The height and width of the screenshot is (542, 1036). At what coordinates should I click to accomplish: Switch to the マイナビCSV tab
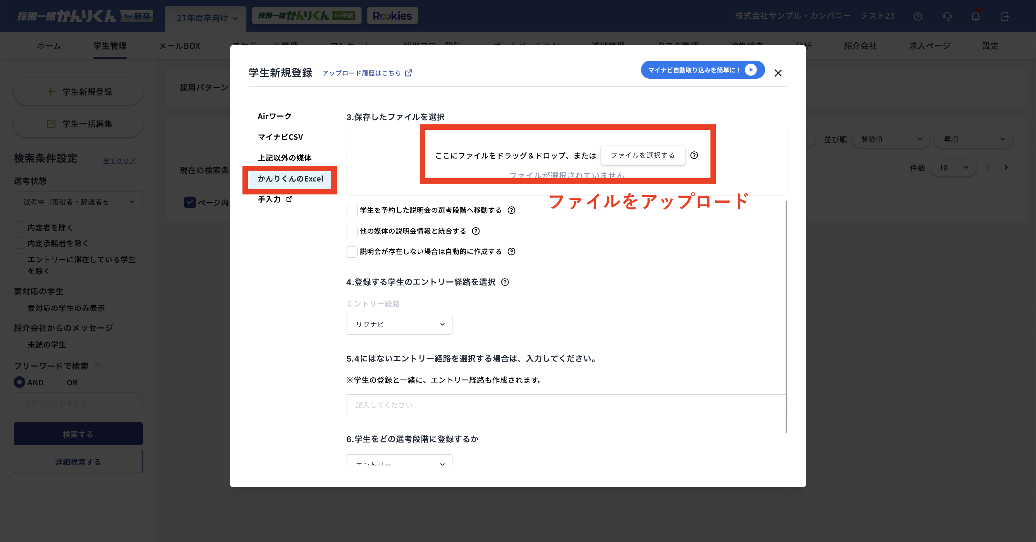pyautogui.click(x=281, y=137)
